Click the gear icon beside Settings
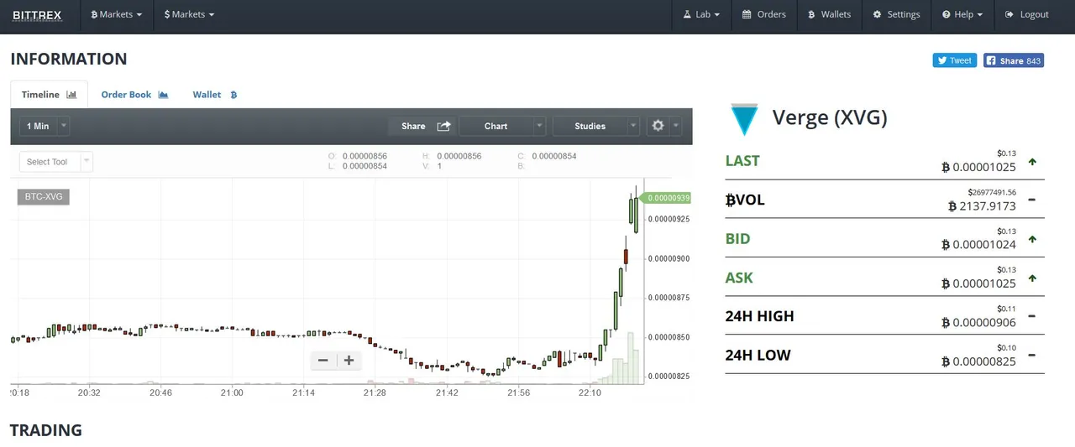1075x447 pixels. [878, 14]
